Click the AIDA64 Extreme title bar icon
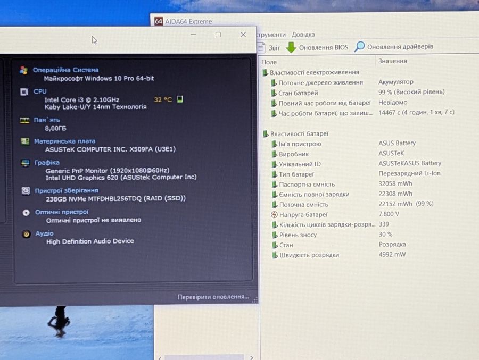This screenshot has width=479, height=360. point(159,21)
